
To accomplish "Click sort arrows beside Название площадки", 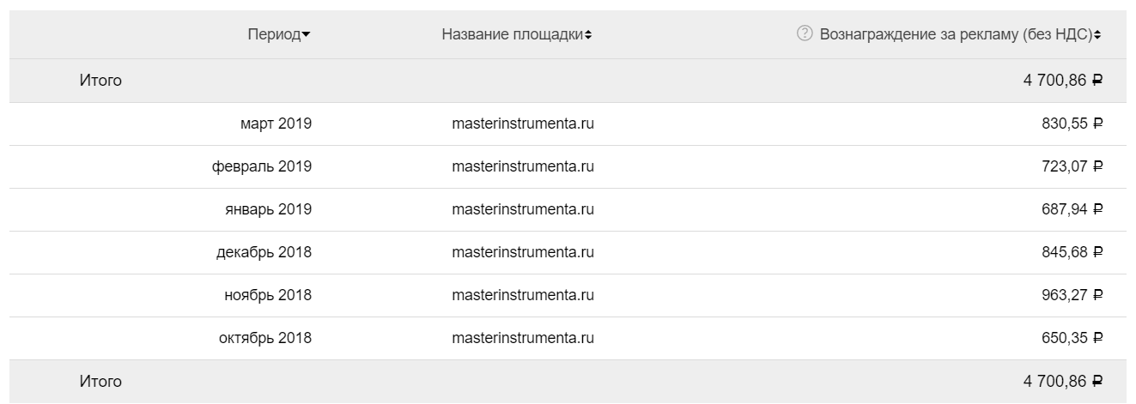I will [x=588, y=35].
